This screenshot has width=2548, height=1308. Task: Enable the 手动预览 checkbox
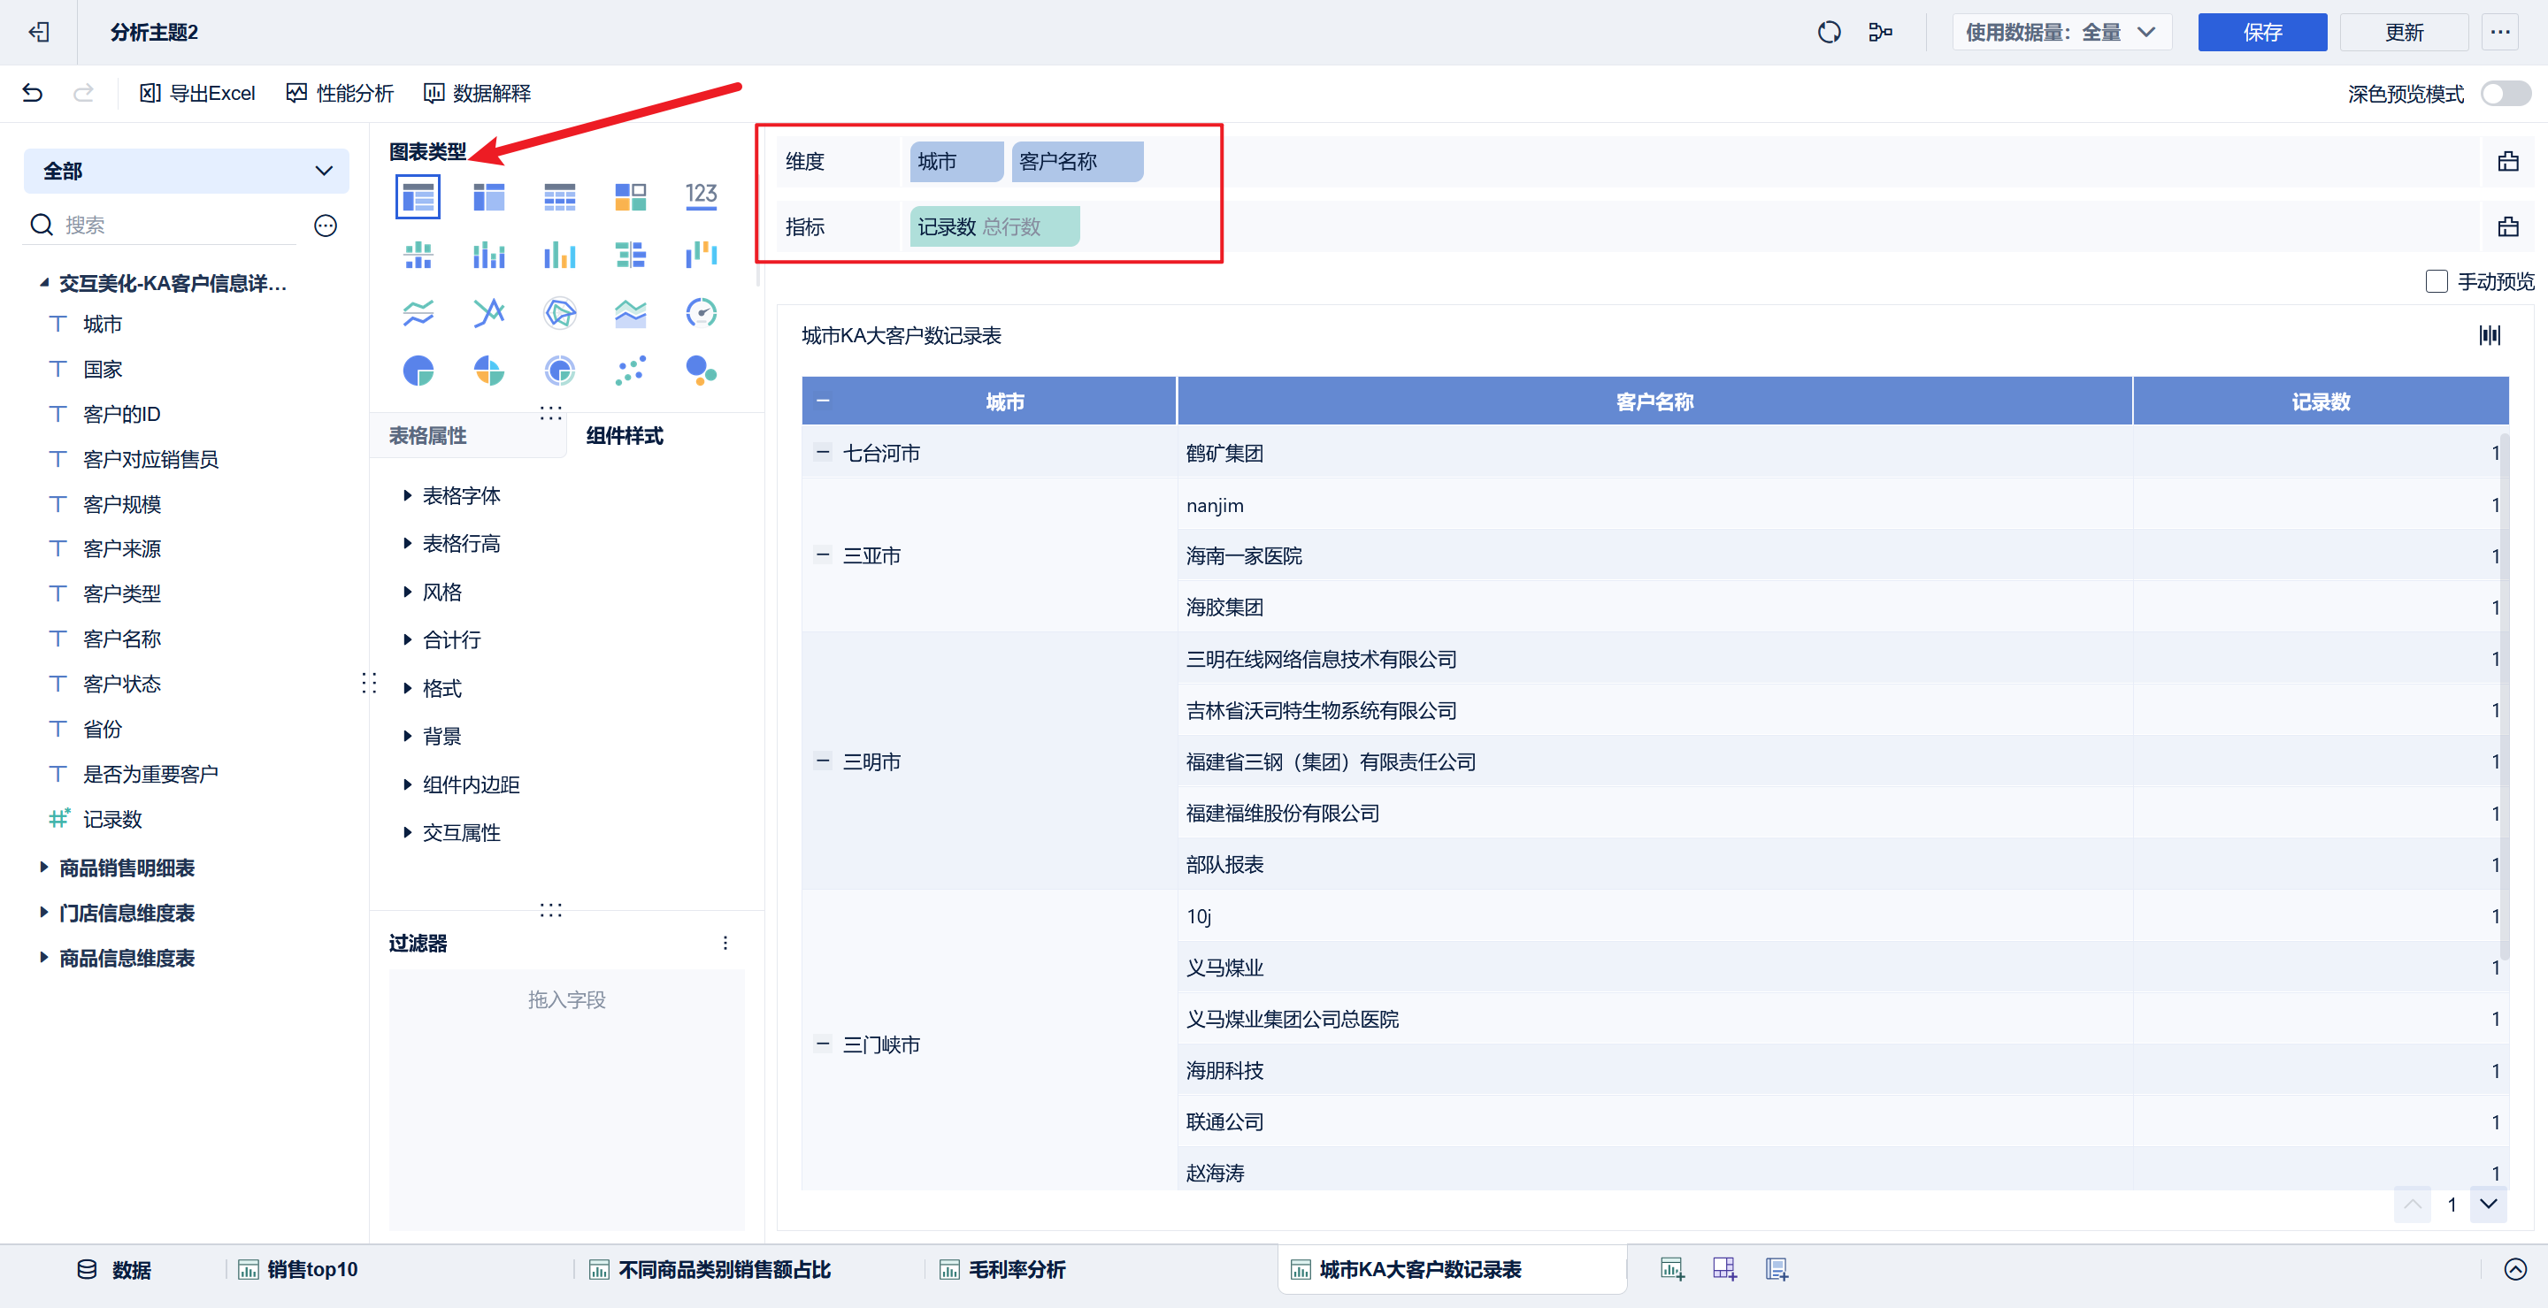[x=2437, y=282]
